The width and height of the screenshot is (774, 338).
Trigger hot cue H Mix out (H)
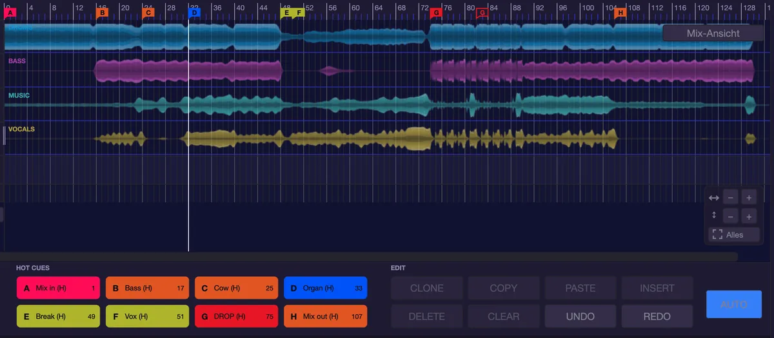pyautogui.click(x=325, y=317)
